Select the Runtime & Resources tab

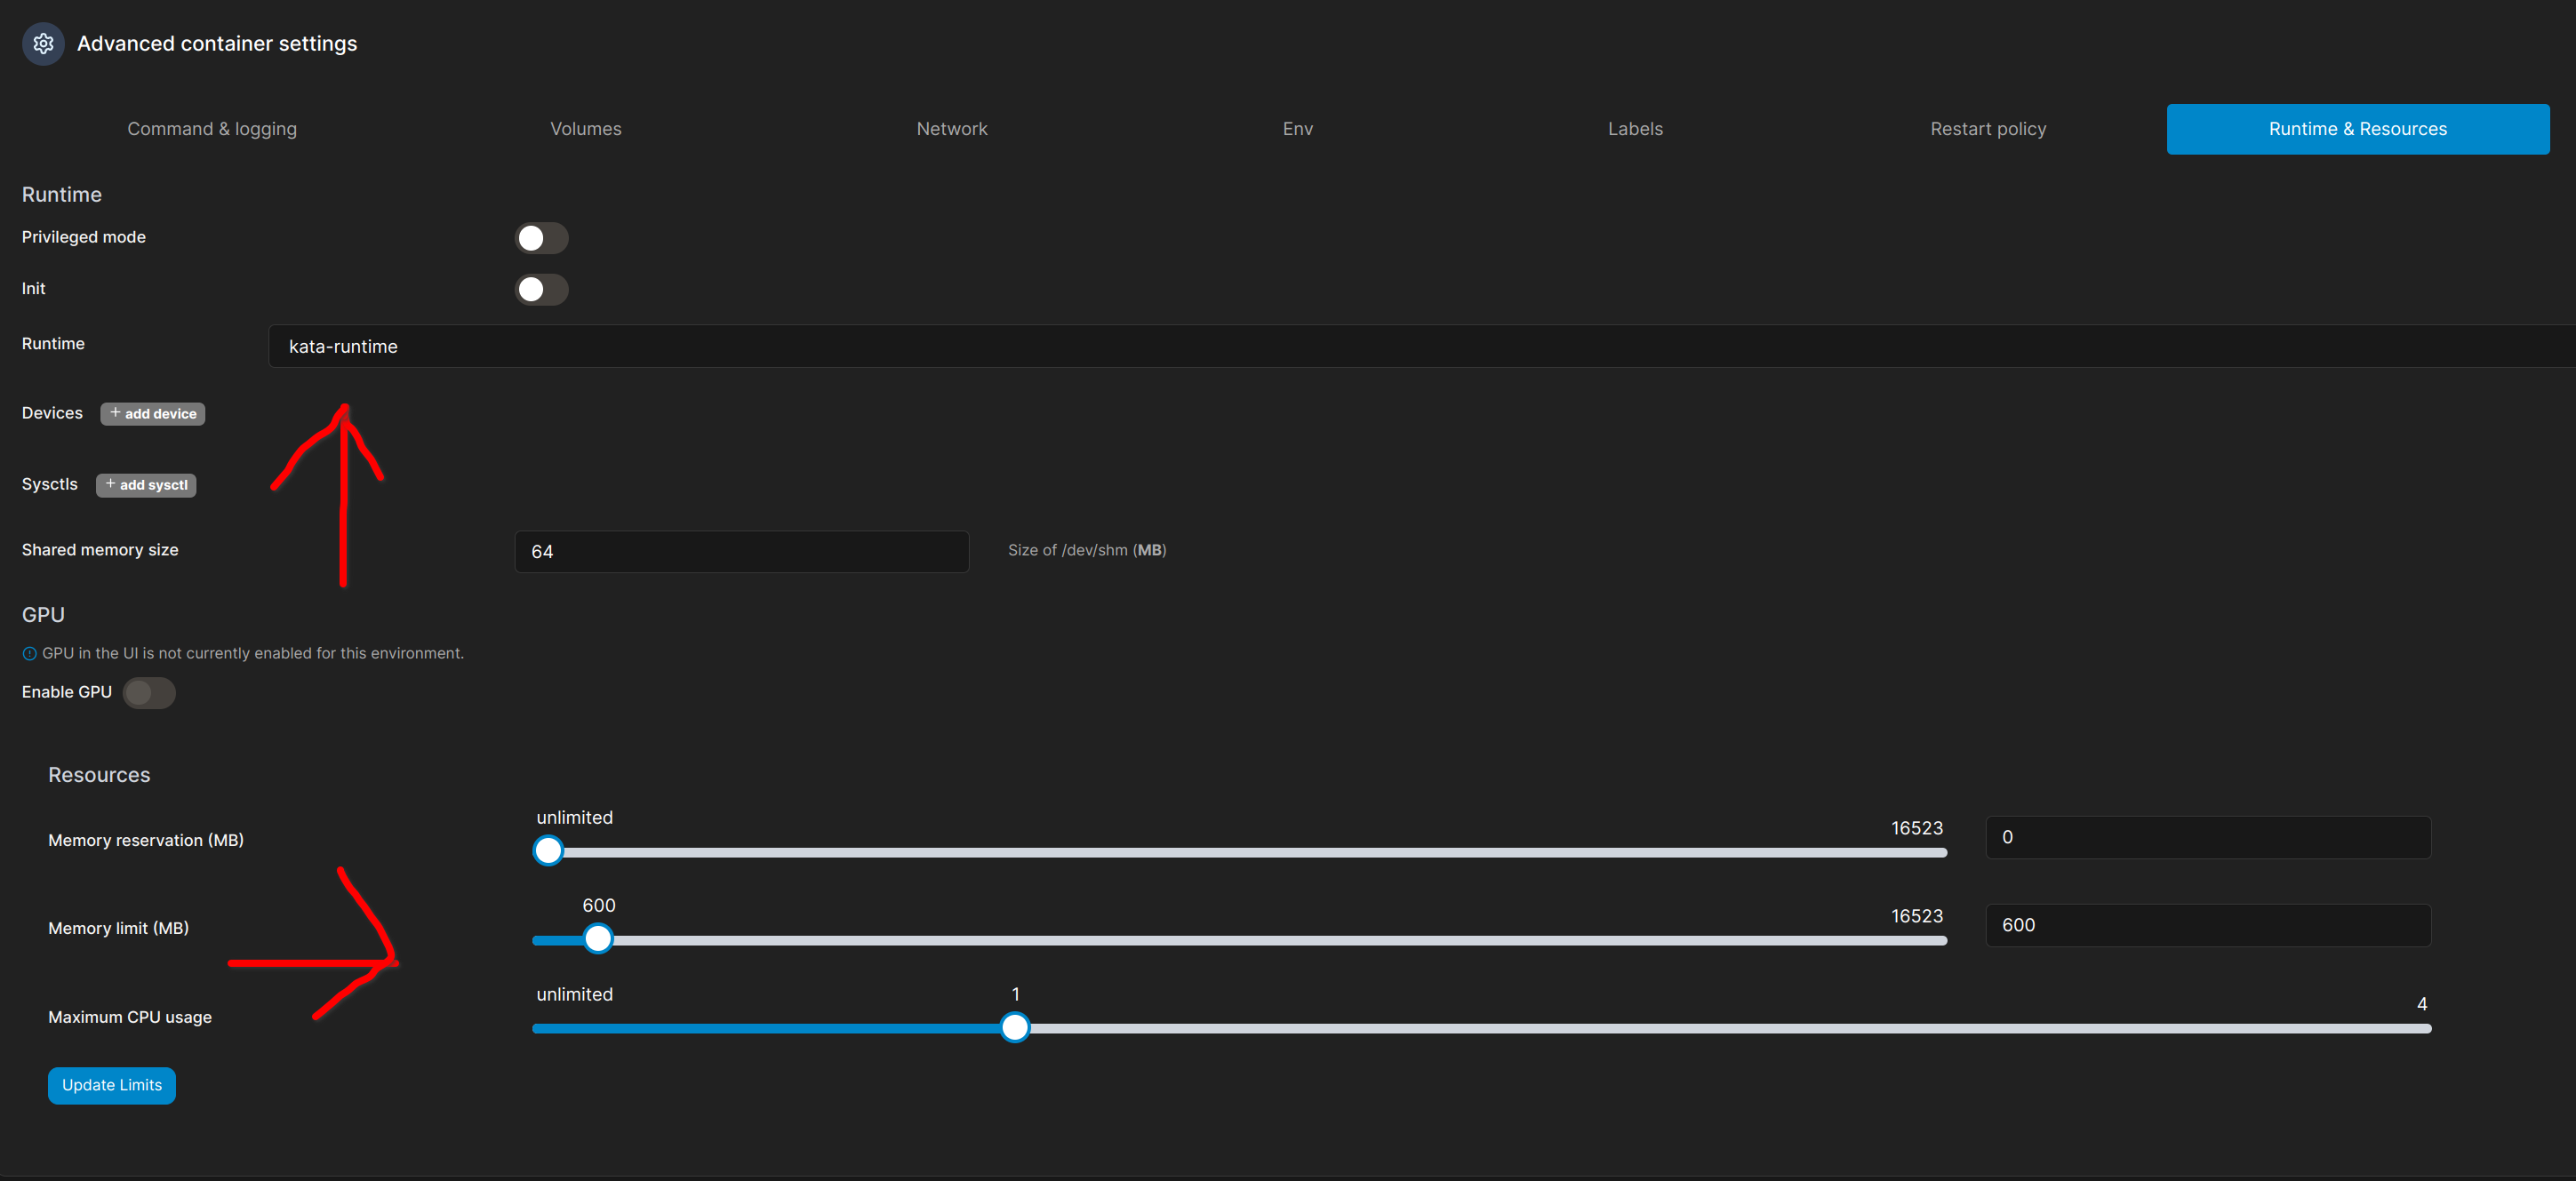[2357, 129]
